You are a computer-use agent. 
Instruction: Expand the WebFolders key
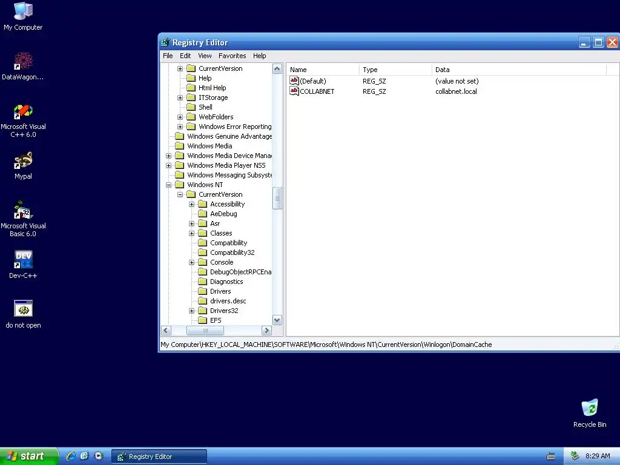(180, 117)
